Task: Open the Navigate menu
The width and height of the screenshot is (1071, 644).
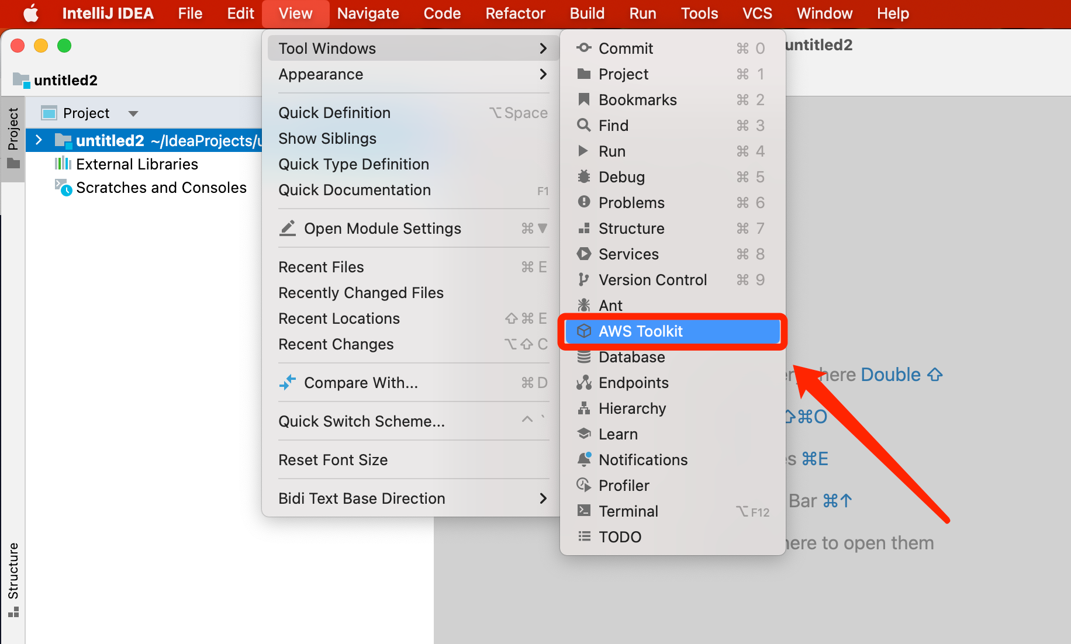Action: coord(368,13)
